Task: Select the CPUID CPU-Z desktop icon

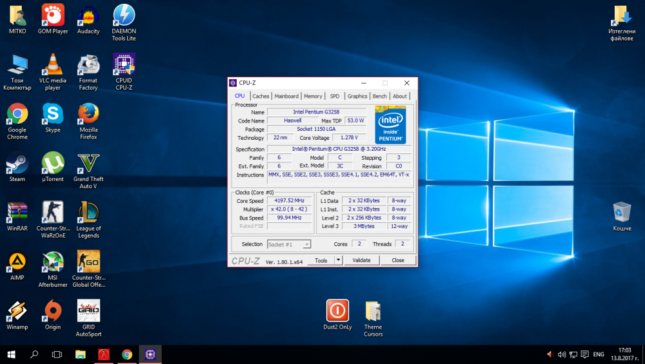Action: 124,72
